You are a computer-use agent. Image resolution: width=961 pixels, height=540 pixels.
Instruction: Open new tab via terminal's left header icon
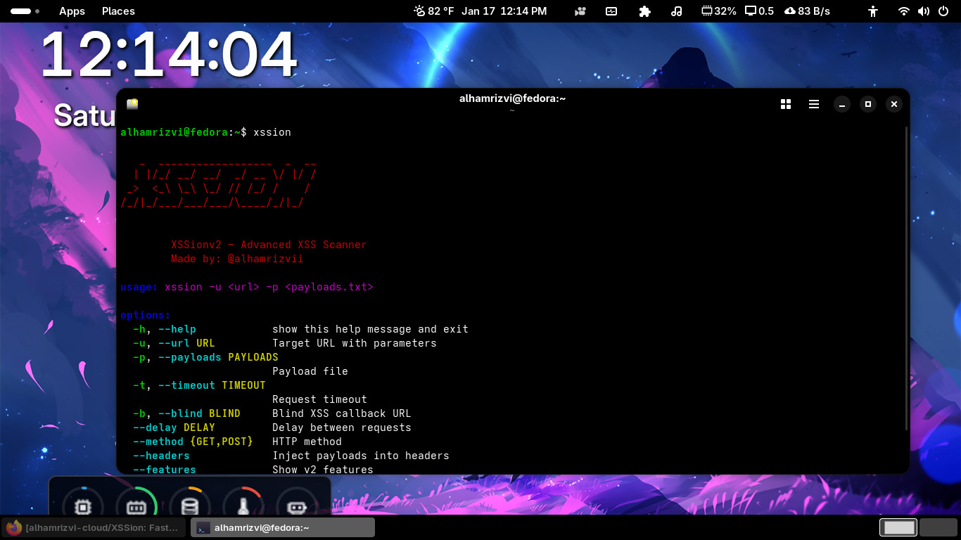(x=132, y=104)
